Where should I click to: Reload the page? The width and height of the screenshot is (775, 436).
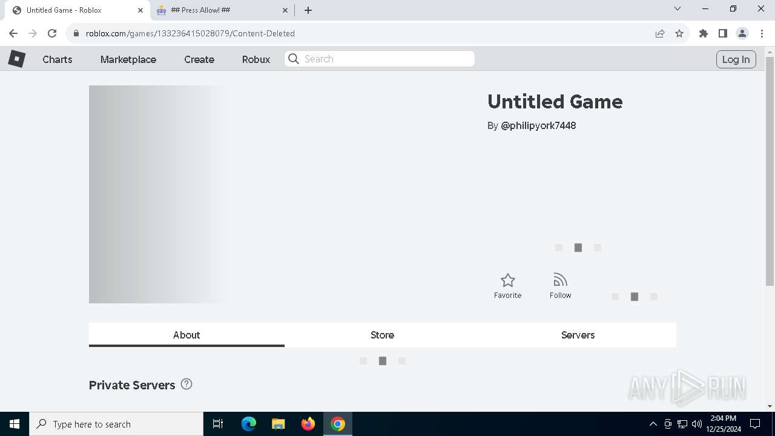52,33
